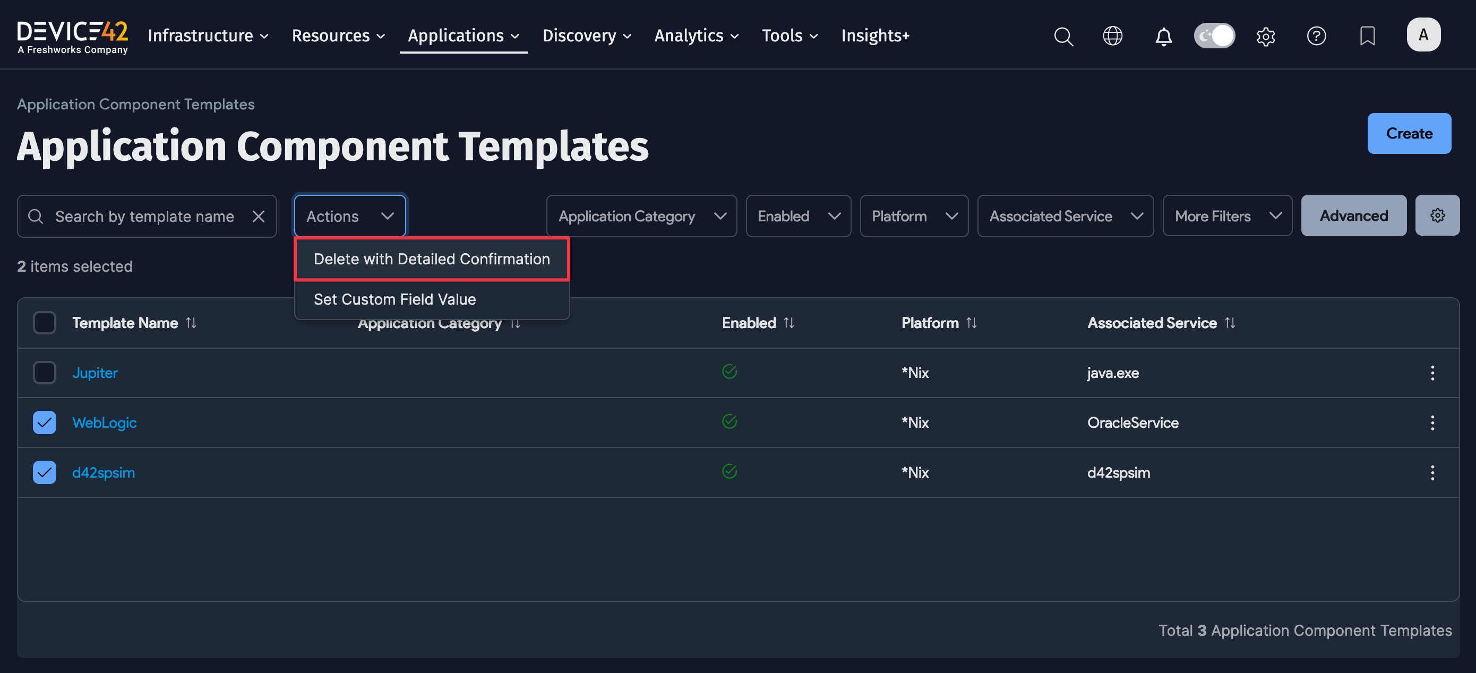
Task: Open table column settings gear
Action: coord(1437,215)
